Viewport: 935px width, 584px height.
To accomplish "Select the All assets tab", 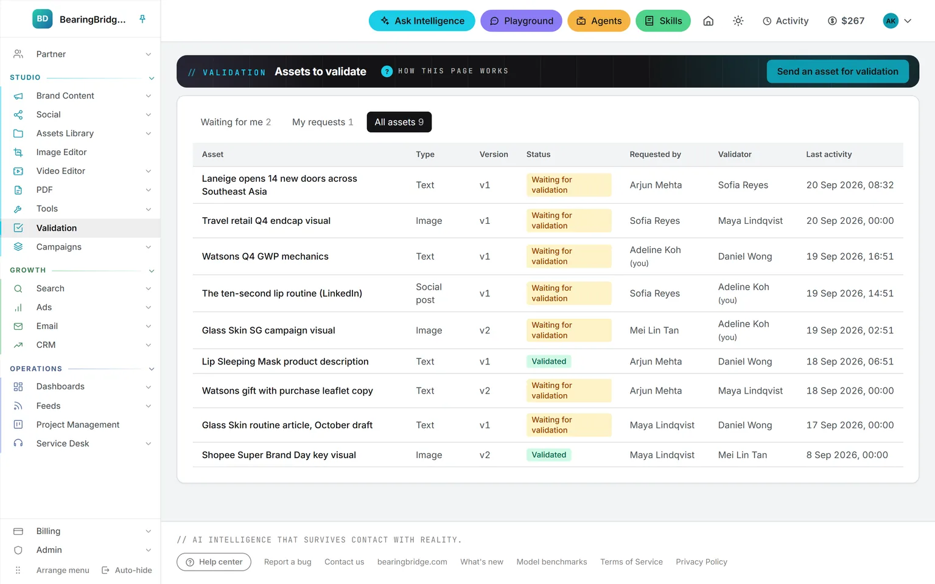I will 399,122.
